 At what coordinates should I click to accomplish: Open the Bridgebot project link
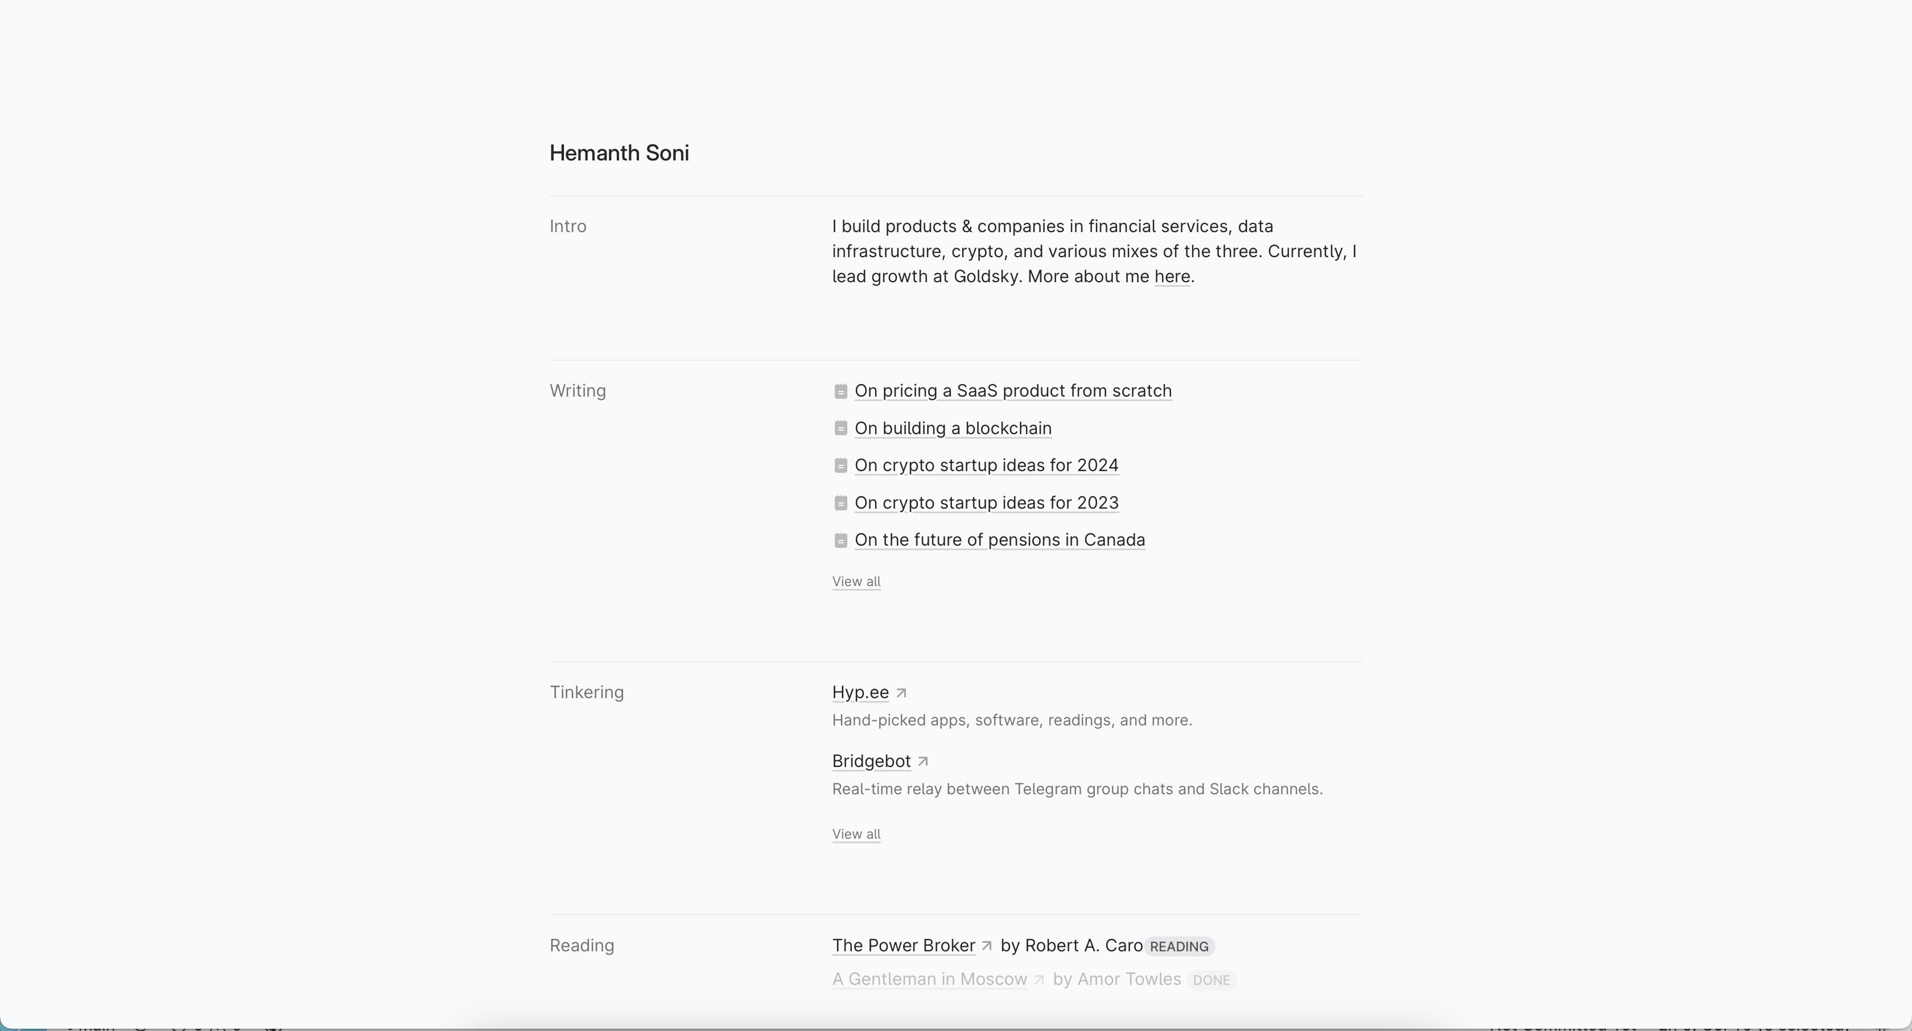[871, 761]
